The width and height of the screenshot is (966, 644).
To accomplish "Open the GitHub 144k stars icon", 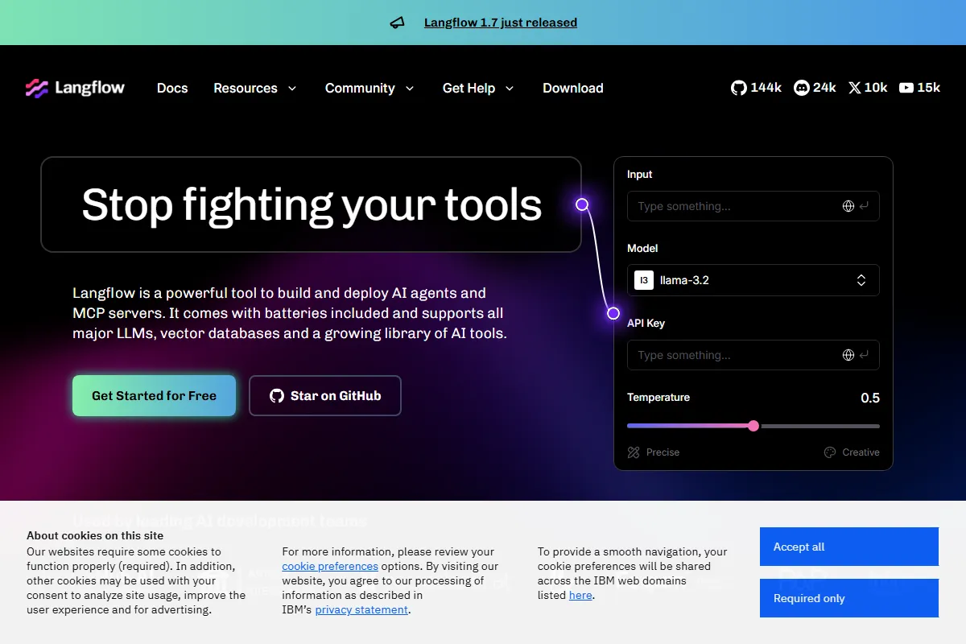I will [x=738, y=88].
